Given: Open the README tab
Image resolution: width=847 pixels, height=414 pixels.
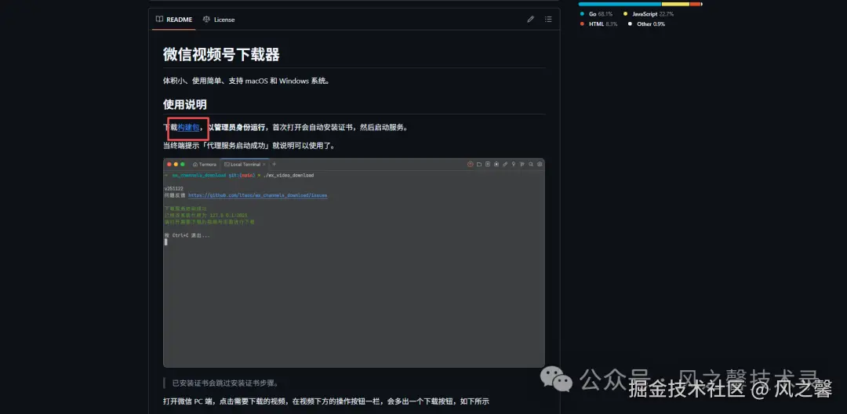Looking at the screenshot, I should click(174, 20).
